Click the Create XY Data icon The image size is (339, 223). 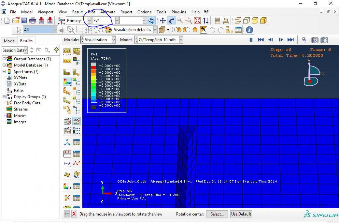click(x=67, y=154)
